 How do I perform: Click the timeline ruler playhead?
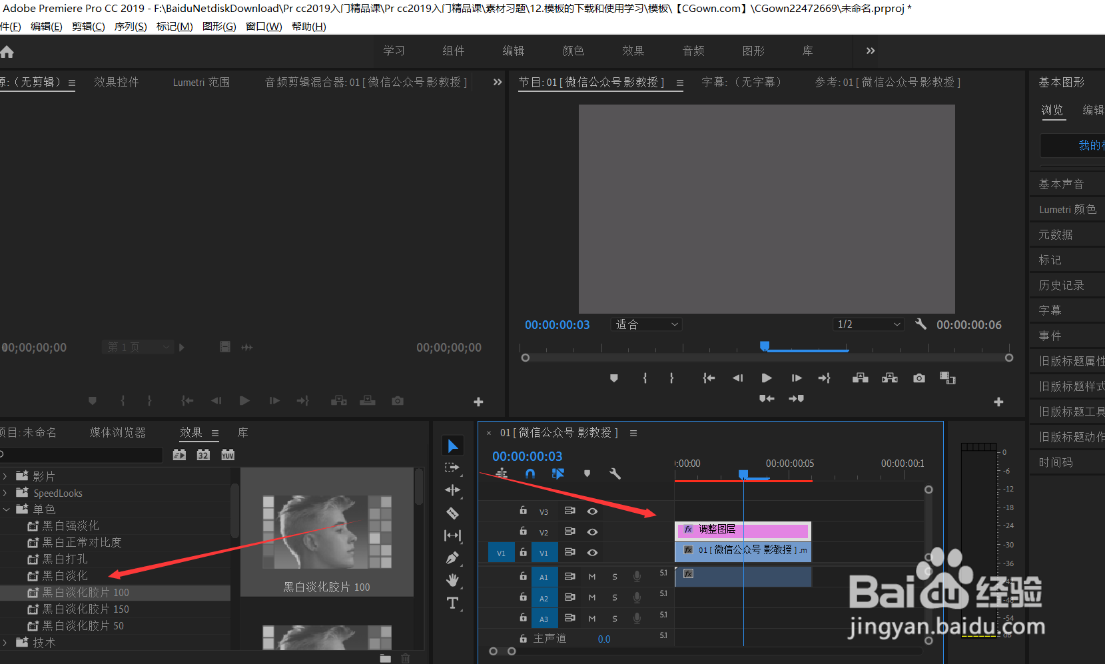point(743,474)
